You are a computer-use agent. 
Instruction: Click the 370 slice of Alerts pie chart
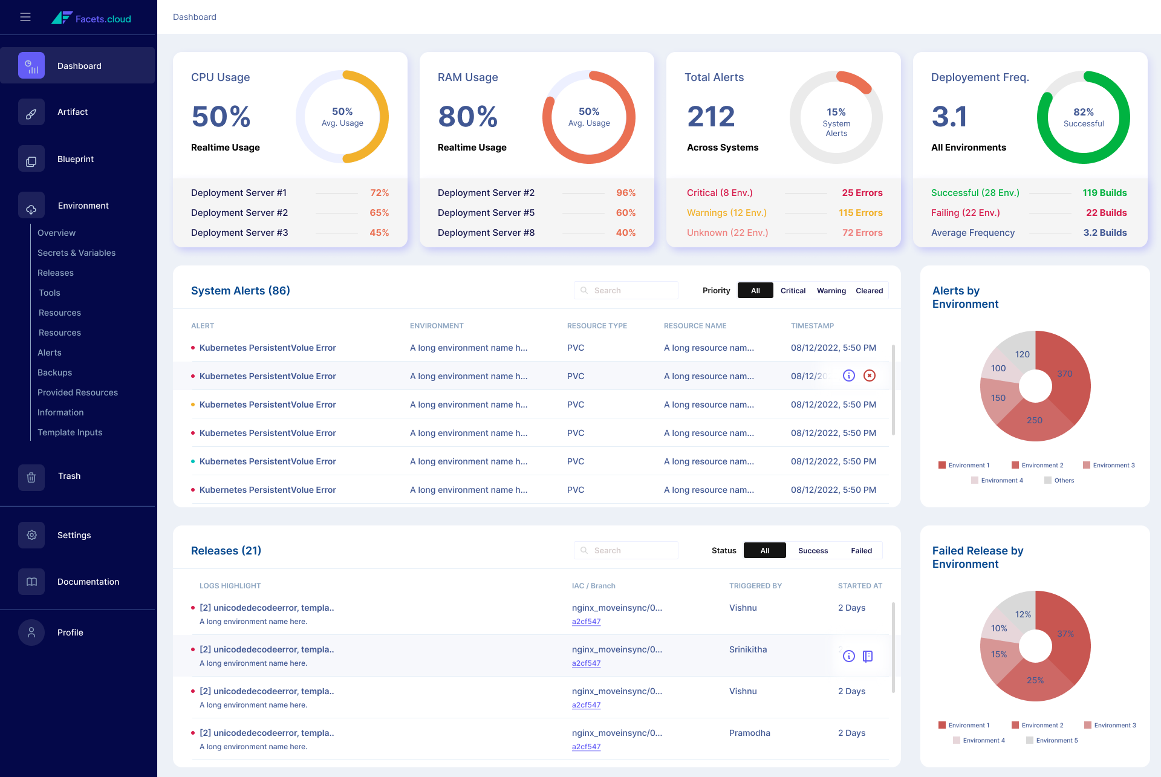coord(1065,374)
